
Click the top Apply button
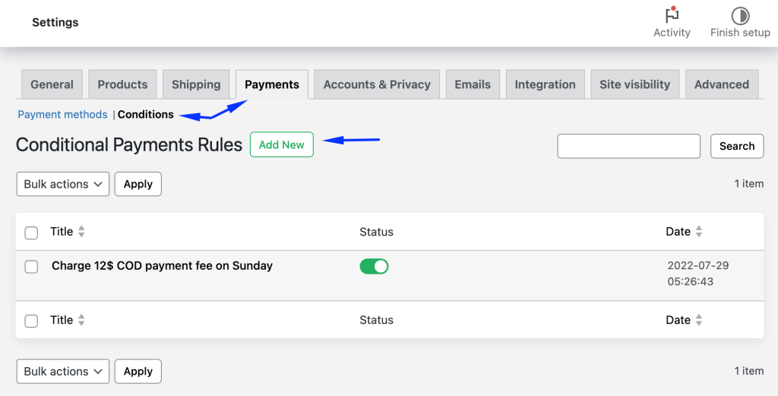coord(138,184)
